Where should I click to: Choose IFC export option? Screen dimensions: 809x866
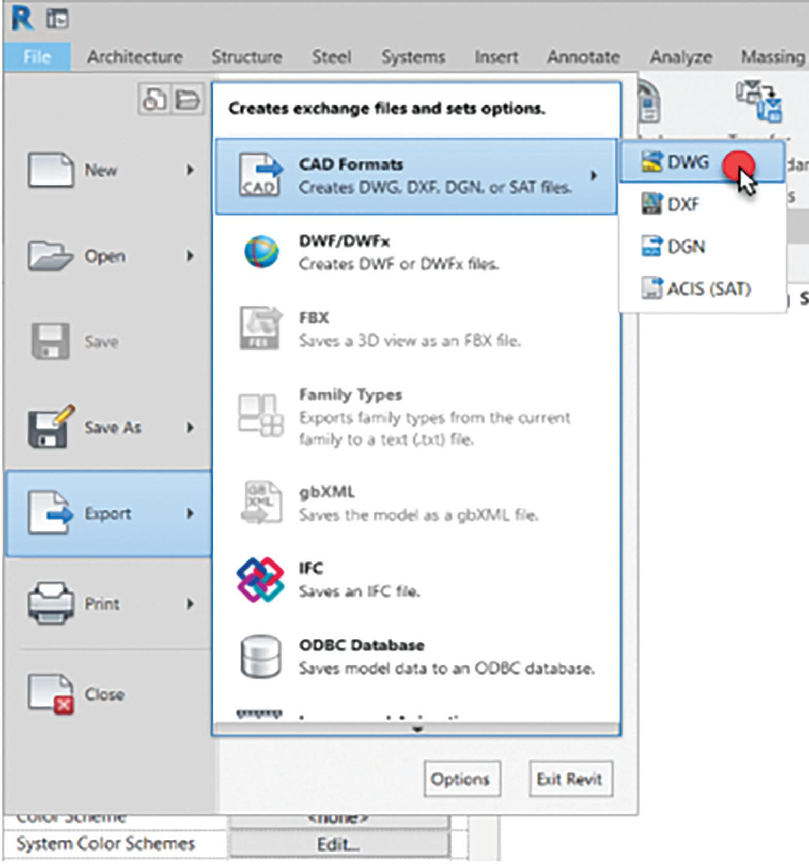point(416,579)
